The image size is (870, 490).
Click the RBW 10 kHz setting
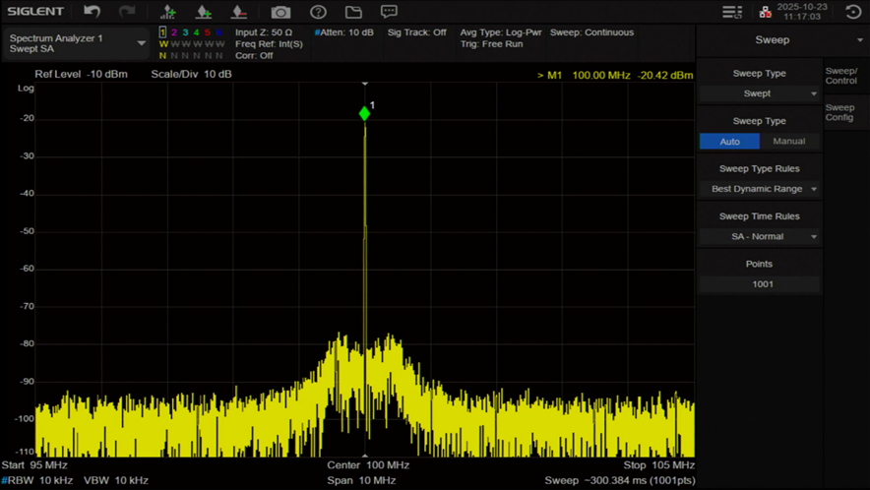tap(37, 480)
